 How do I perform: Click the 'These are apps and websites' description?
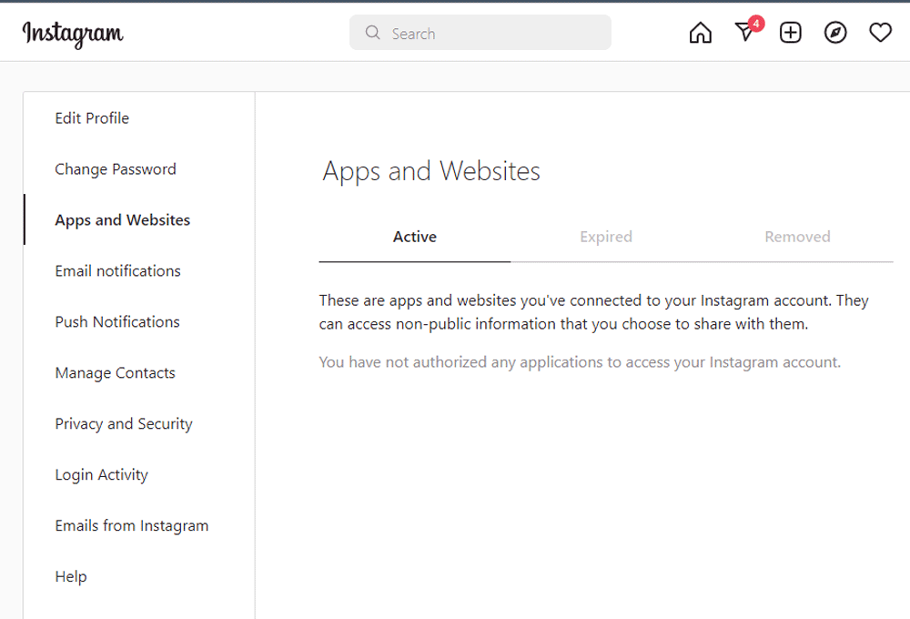point(593,312)
